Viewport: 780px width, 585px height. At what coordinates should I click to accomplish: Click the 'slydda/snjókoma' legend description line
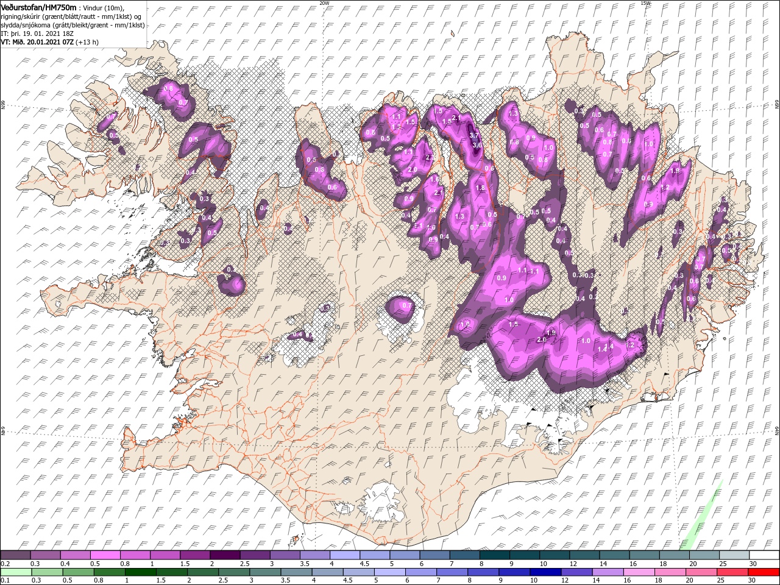point(73,25)
